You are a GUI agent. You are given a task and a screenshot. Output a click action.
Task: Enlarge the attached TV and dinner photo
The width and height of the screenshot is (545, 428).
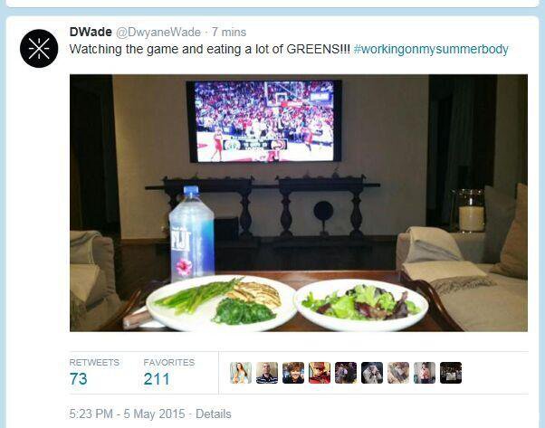299,203
